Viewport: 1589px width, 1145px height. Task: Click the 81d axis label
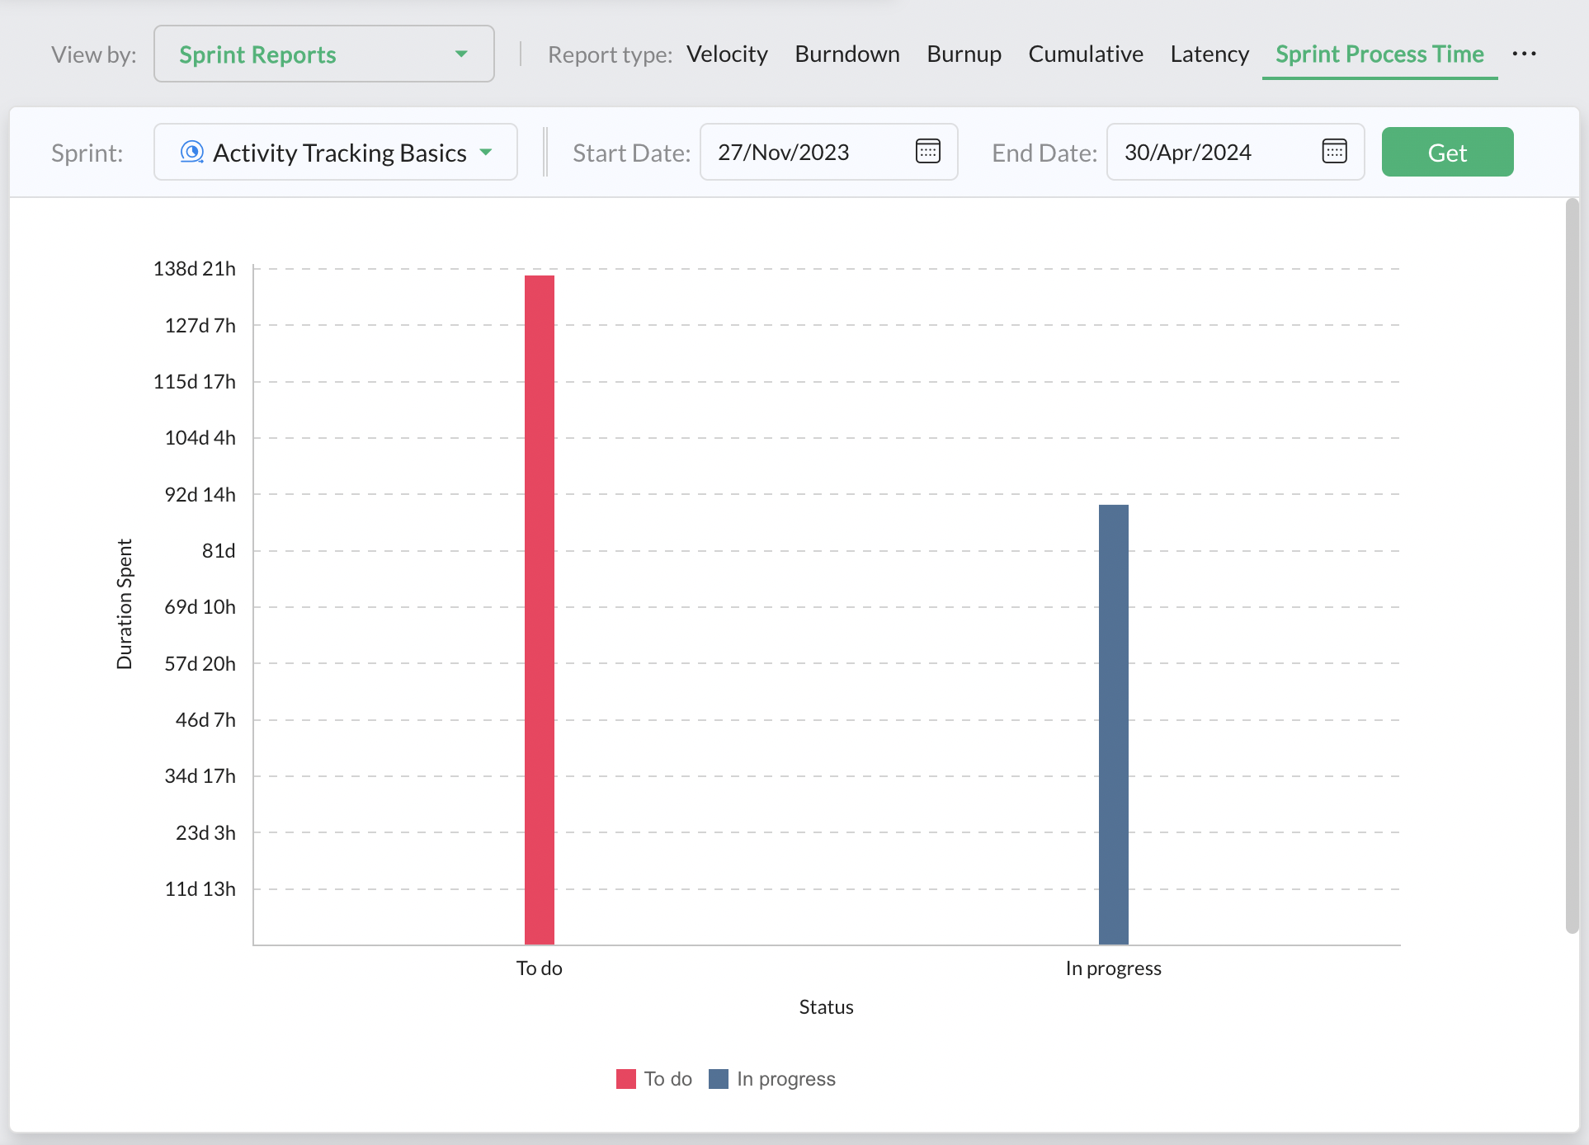pyautogui.click(x=219, y=551)
